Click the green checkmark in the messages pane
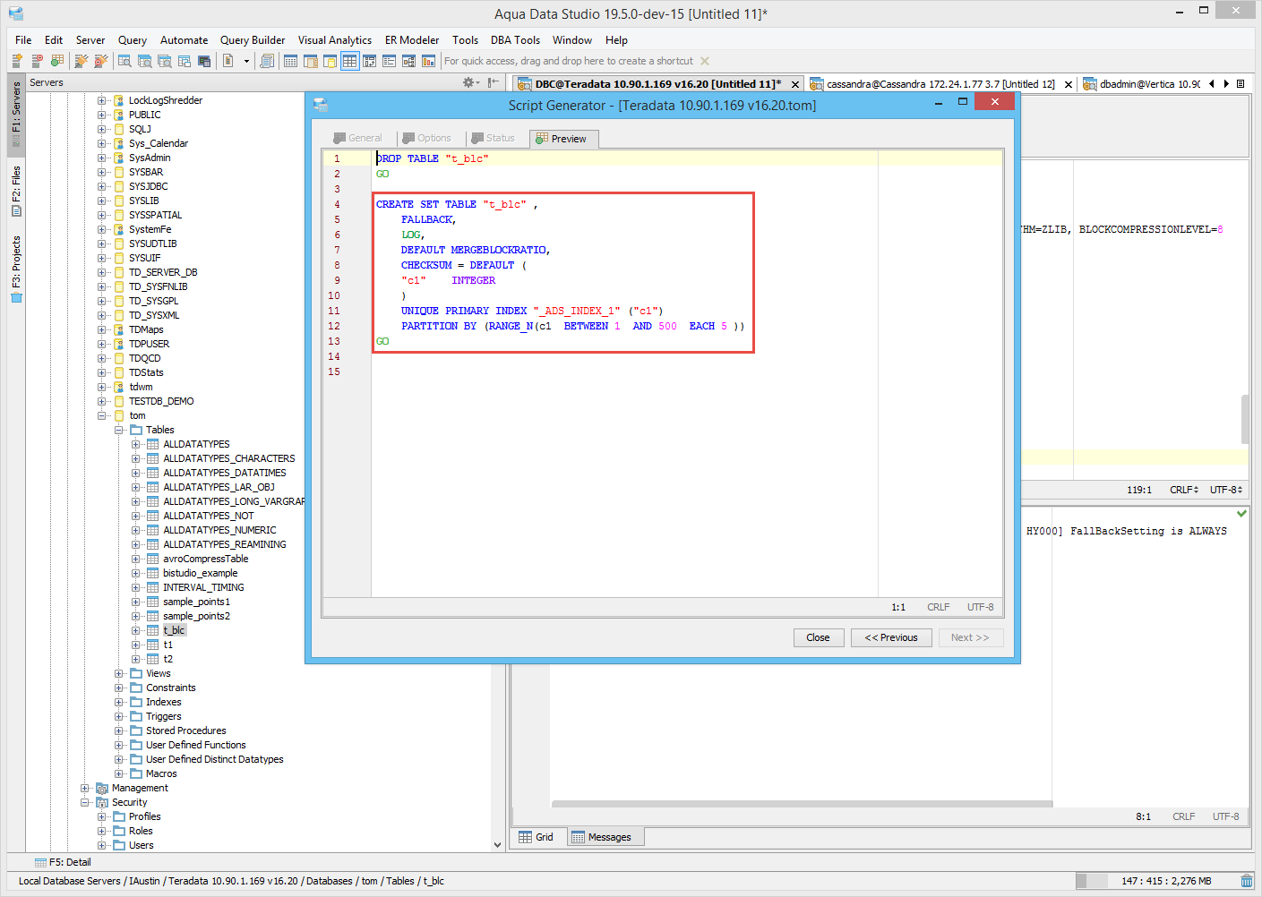 (x=1241, y=514)
